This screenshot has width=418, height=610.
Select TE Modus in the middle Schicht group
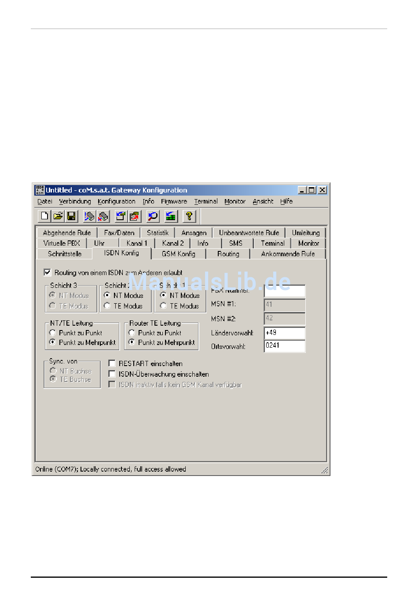coord(107,306)
